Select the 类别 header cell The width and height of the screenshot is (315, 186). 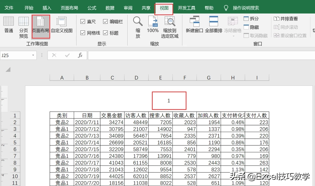coord(62,115)
